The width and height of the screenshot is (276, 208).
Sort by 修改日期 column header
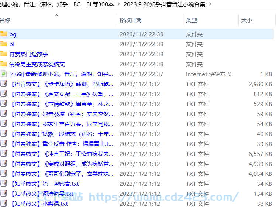(x=131, y=20)
